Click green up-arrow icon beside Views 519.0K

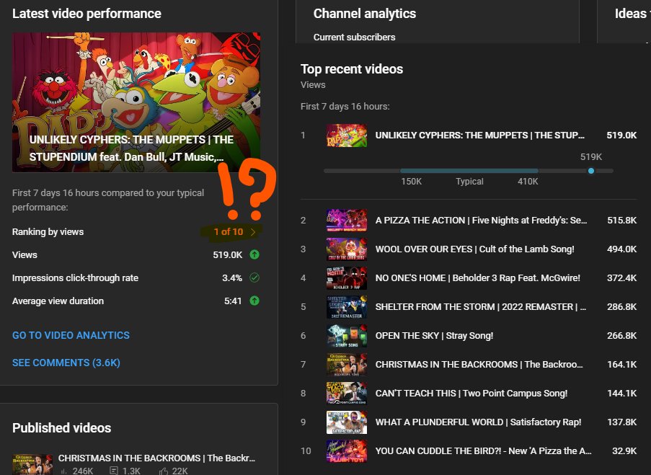pos(254,254)
